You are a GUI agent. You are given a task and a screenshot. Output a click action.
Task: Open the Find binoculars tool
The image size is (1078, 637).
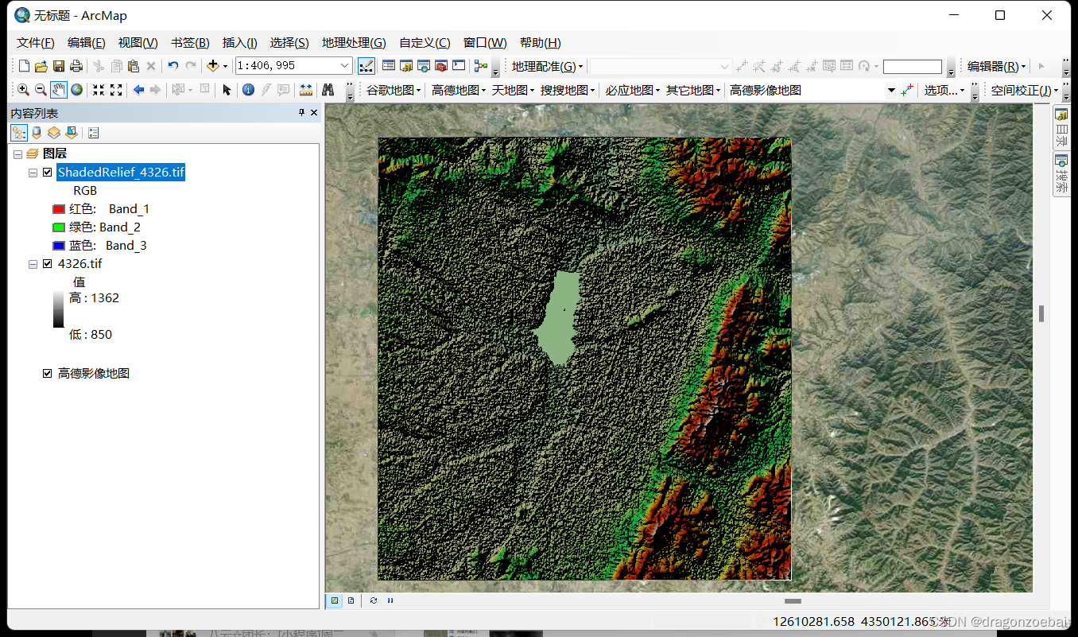click(329, 89)
